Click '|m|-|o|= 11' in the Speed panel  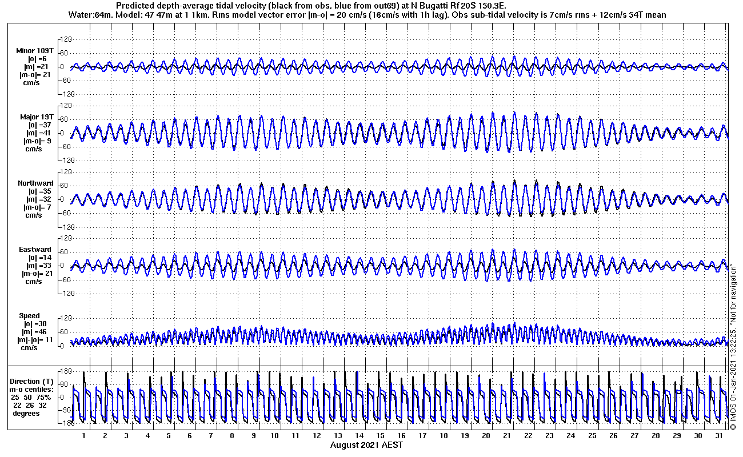34,340
